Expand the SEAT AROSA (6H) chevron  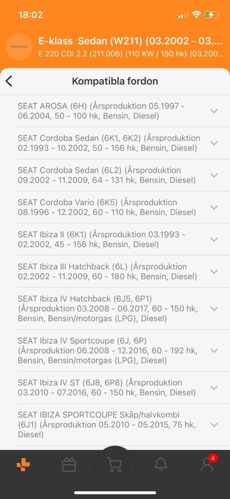214,111
